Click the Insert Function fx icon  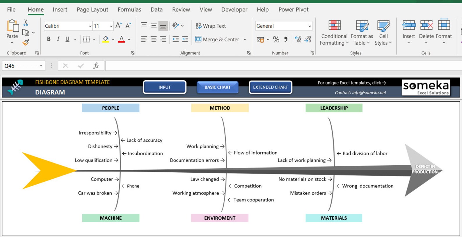pyautogui.click(x=96, y=66)
